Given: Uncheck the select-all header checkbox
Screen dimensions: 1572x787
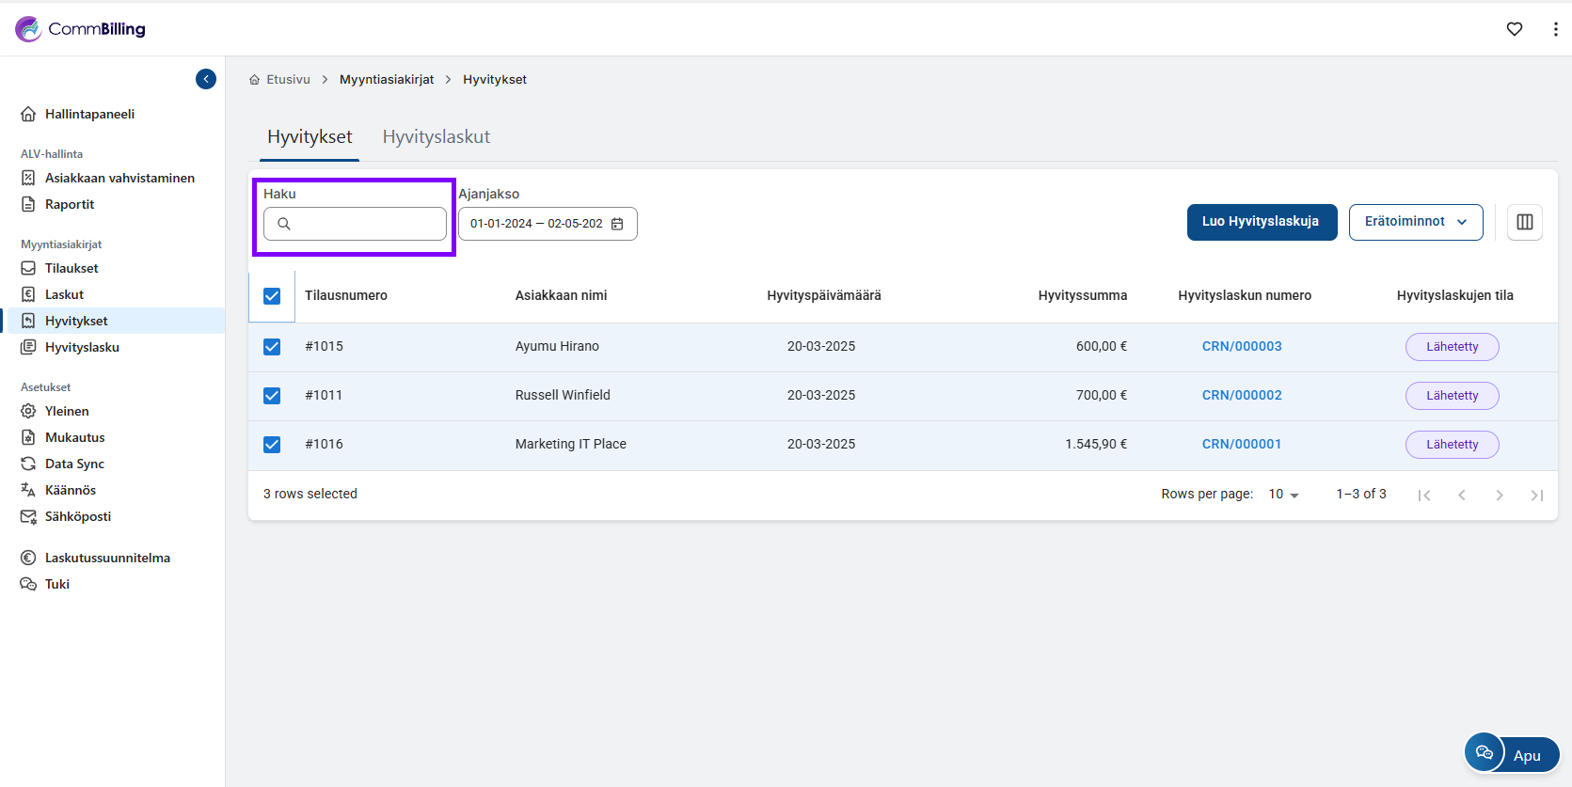Looking at the screenshot, I should [272, 296].
